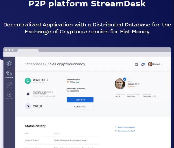
Task: Click the Payment method label
Action: tap(73, 79)
